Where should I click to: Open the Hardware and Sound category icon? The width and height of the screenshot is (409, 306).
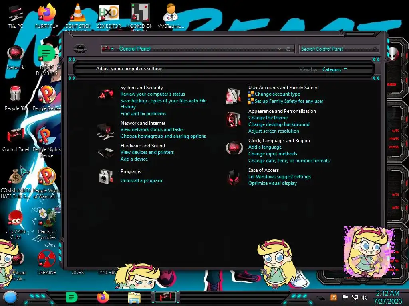pos(106,153)
